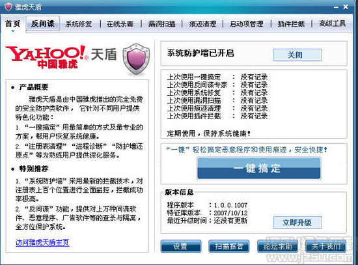Minimize the 雅虎天盾 window

click(x=336, y=7)
